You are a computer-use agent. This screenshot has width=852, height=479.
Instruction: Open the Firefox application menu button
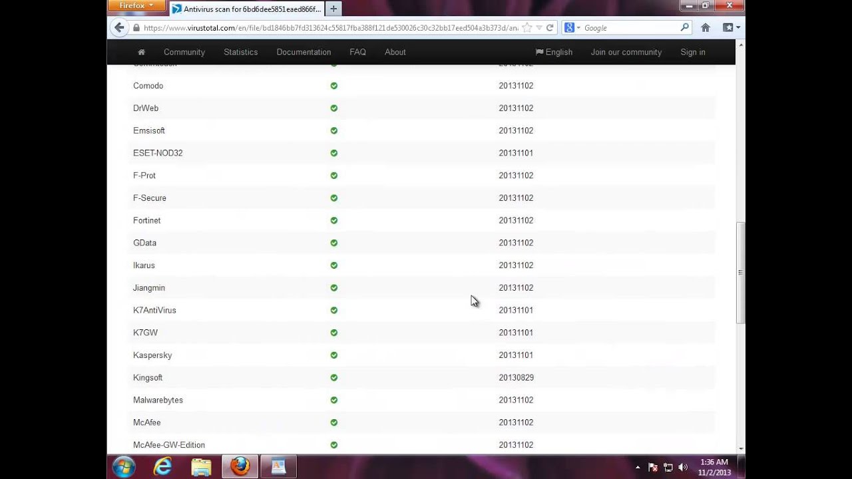tap(135, 6)
